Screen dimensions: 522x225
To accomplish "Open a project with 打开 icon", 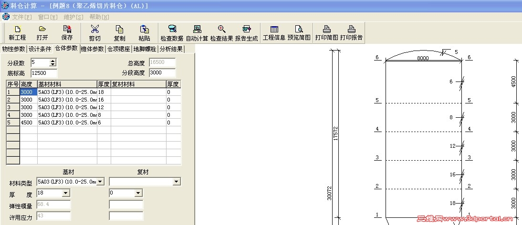I will coord(42,32).
